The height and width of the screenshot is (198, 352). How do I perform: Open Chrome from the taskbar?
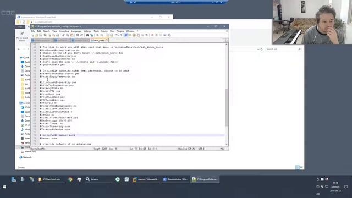[70, 179]
